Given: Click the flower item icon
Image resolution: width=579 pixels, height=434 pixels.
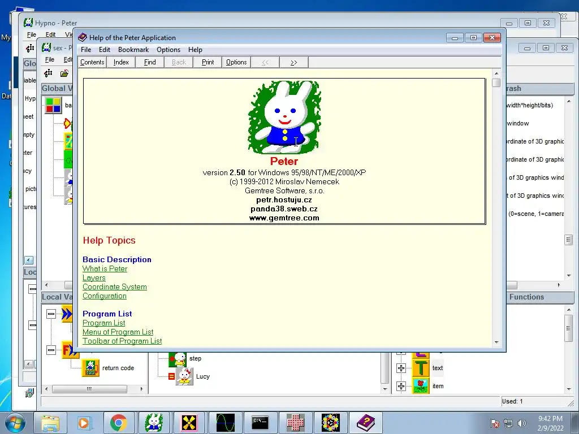Looking at the screenshot, I should pyautogui.click(x=421, y=386).
